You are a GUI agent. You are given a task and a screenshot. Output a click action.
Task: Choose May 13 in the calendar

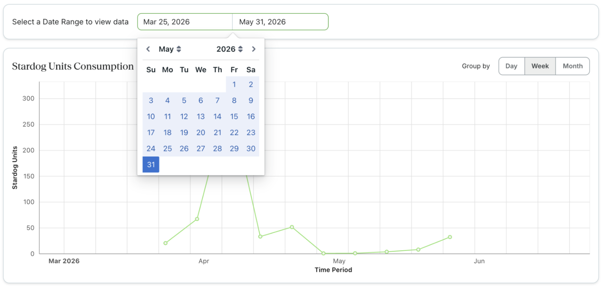201,116
